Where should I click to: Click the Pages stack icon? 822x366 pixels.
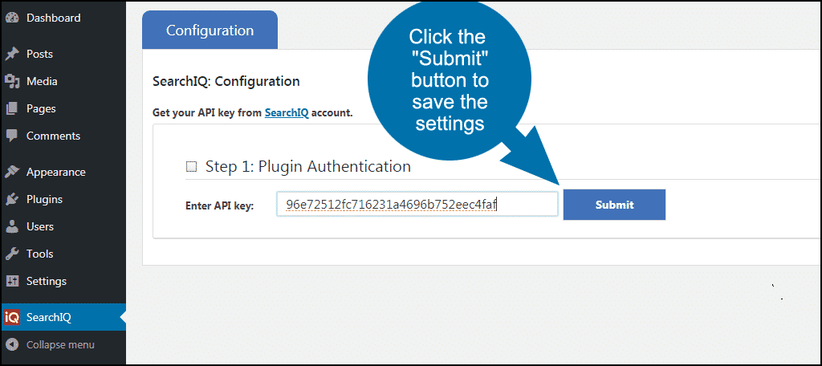click(12, 108)
